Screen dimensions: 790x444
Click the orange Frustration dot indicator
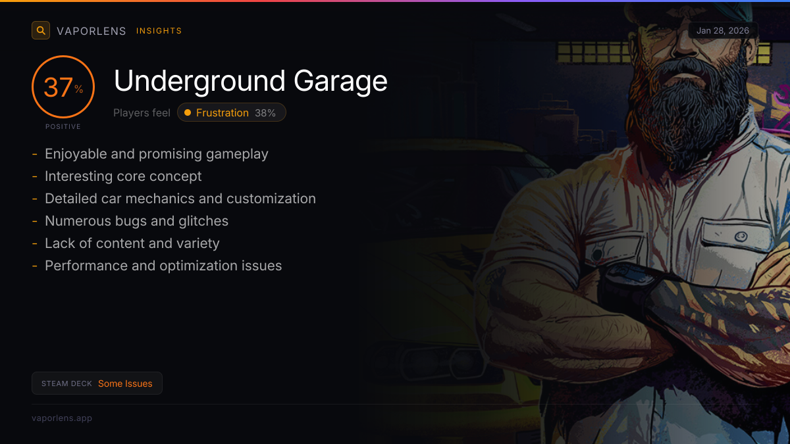[188, 112]
